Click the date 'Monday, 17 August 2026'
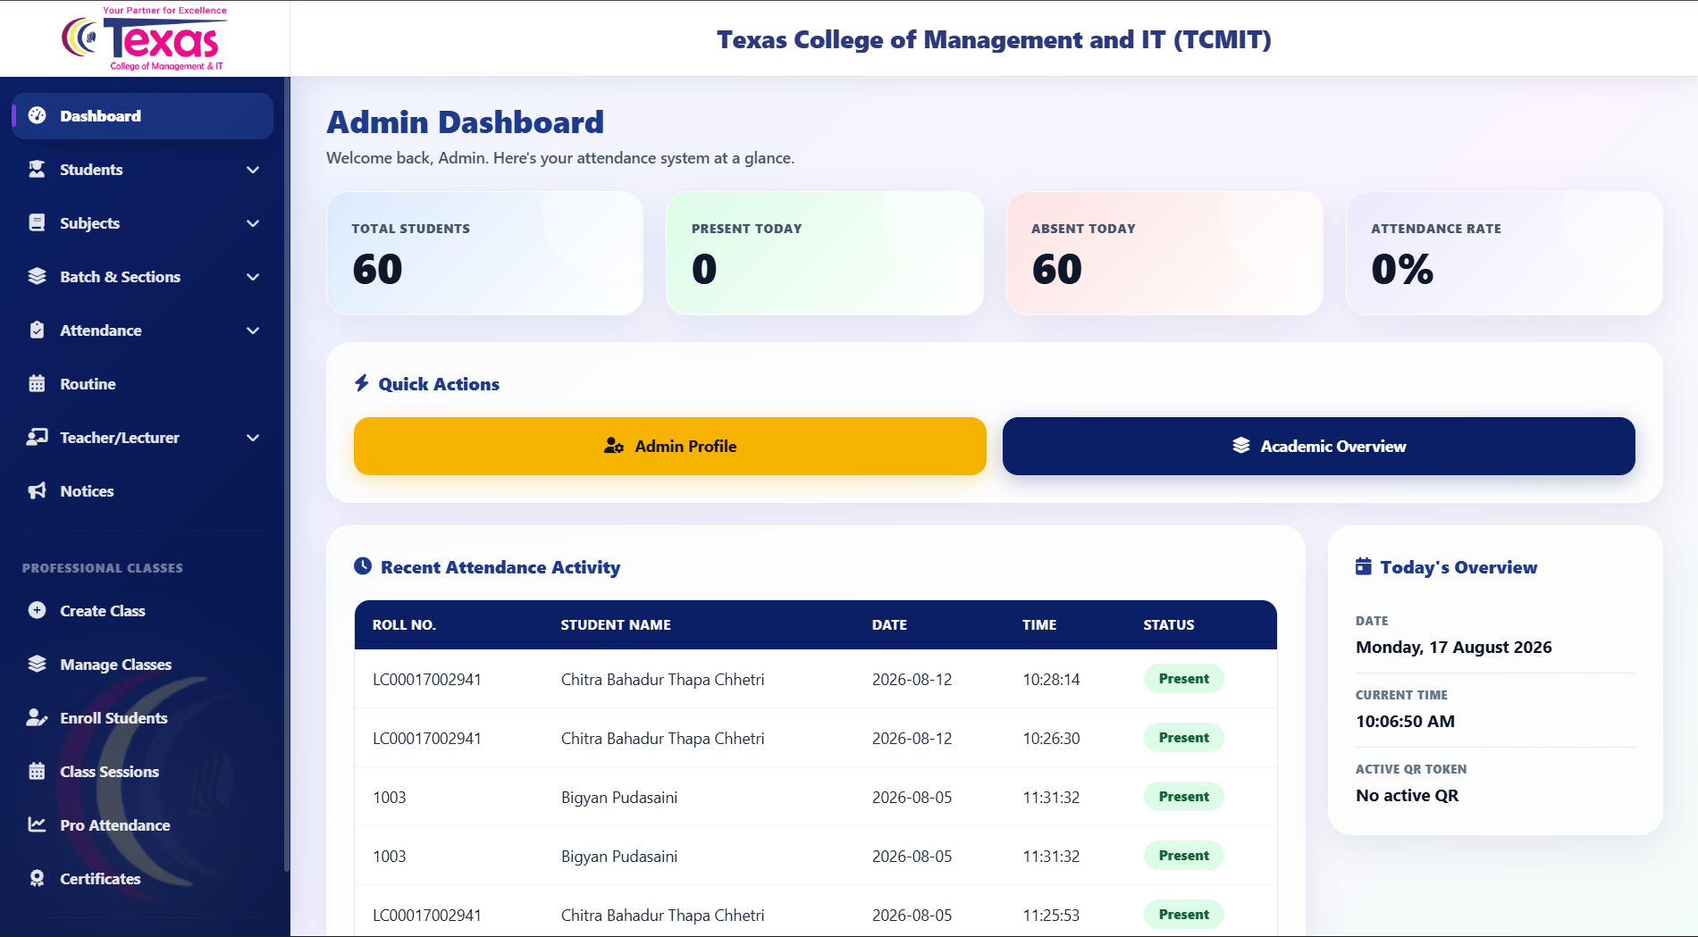 (1454, 647)
